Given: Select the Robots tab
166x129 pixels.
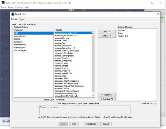Looking at the screenshot, I should pos(14,19).
